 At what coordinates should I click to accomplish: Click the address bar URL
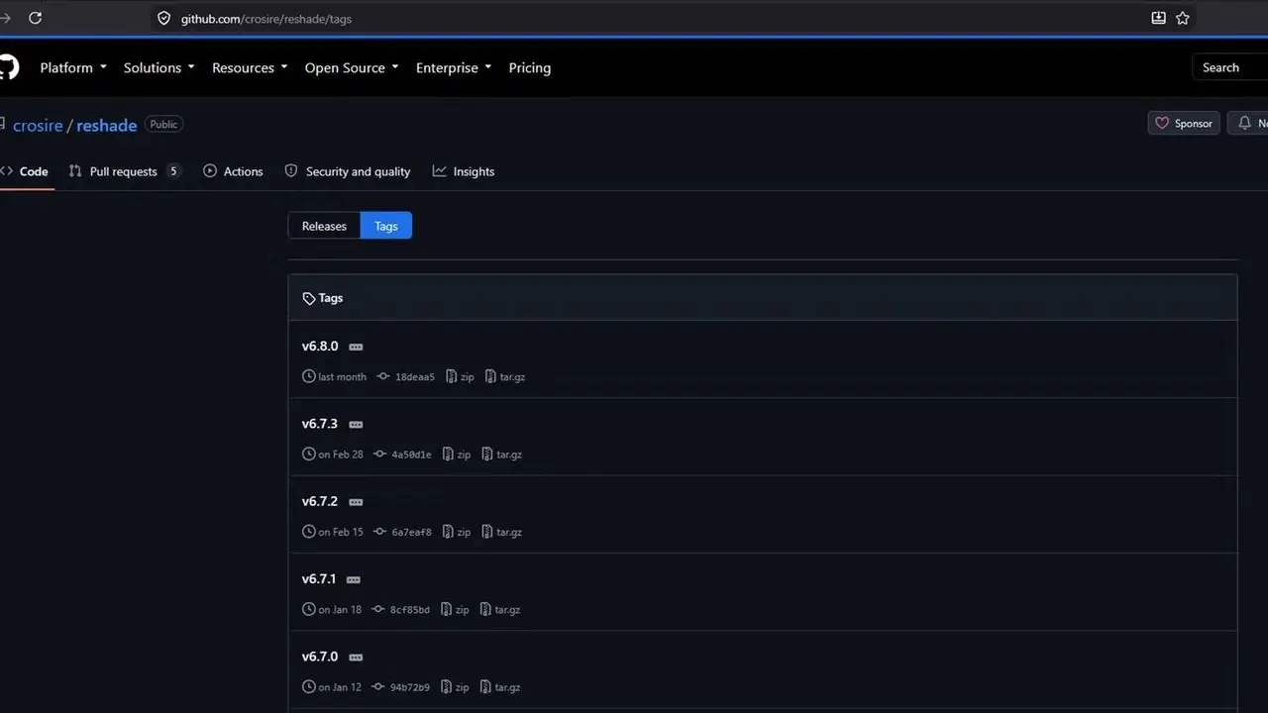point(265,19)
